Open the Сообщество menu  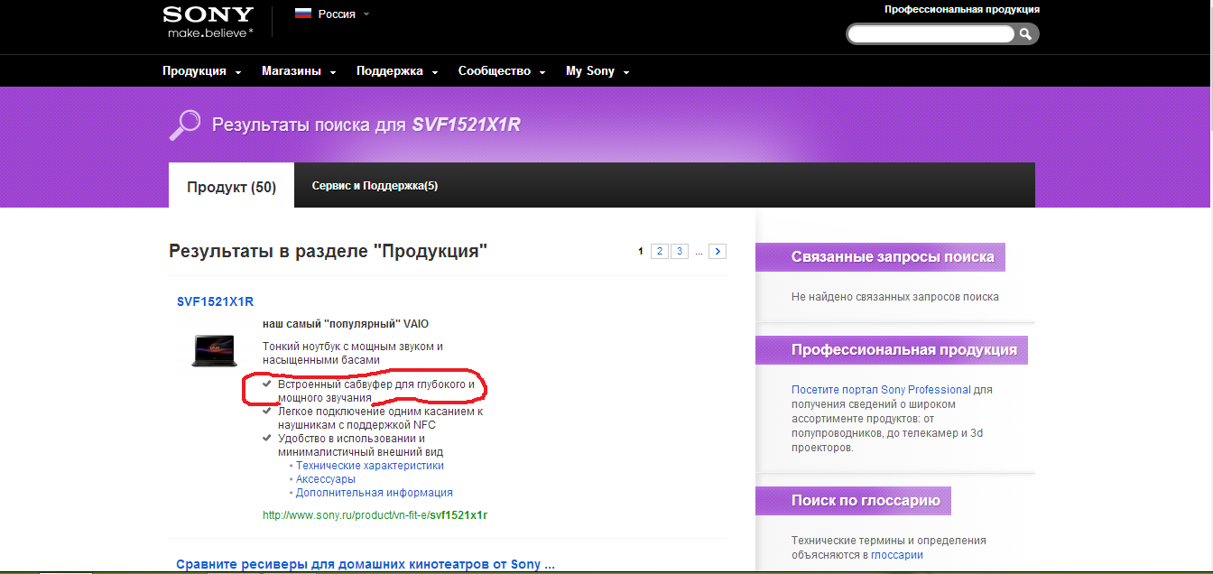(501, 71)
